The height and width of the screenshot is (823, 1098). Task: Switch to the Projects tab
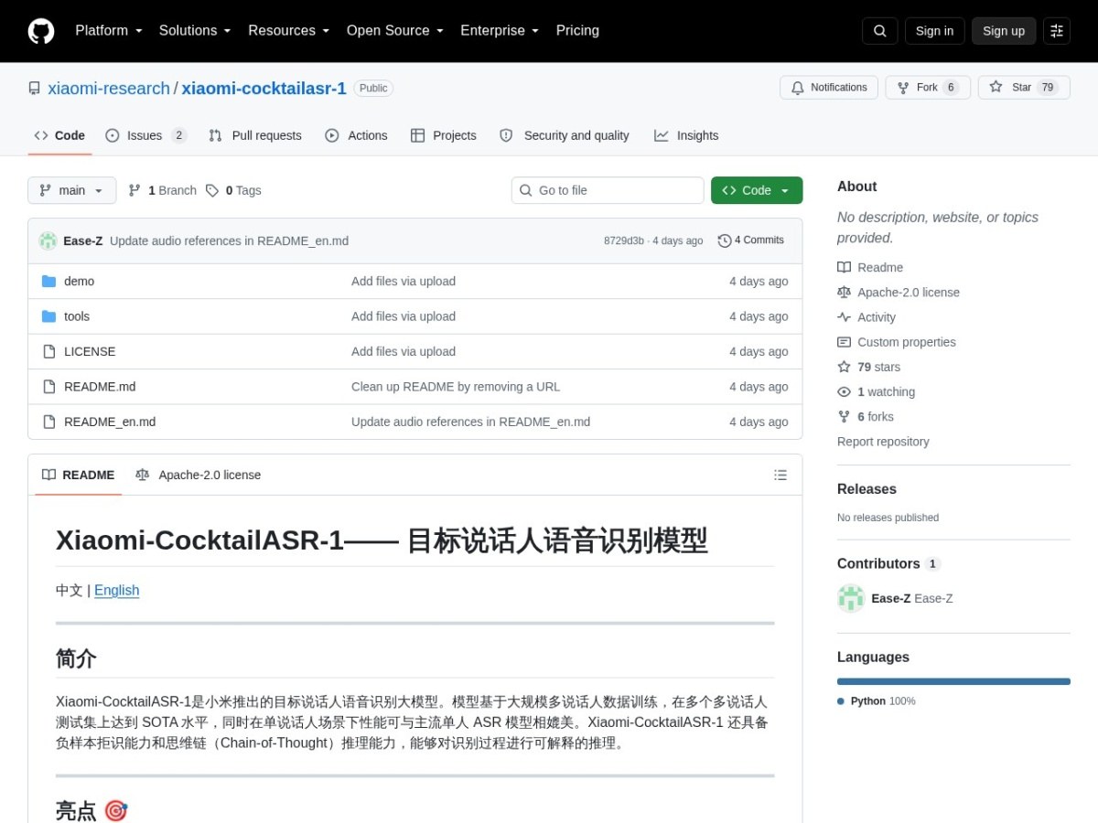point(444,135)
